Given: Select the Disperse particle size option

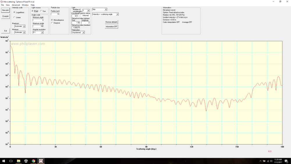Looking at the screenshot, I should pyautogui.click(x=52, y=23).
